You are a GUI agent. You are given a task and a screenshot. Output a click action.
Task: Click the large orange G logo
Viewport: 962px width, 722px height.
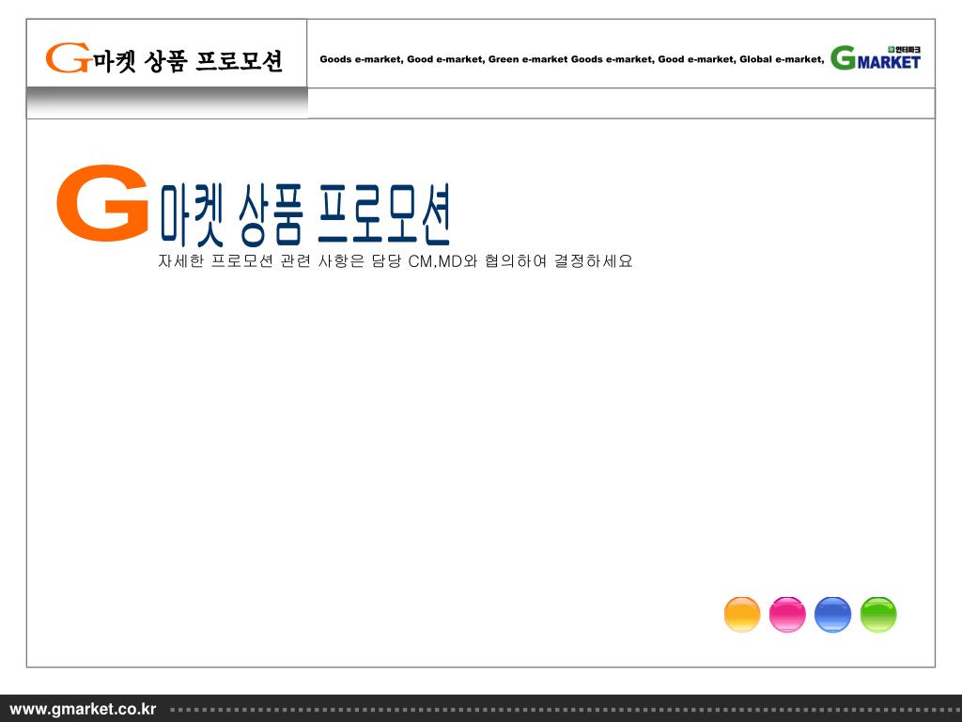click(102, 203)
